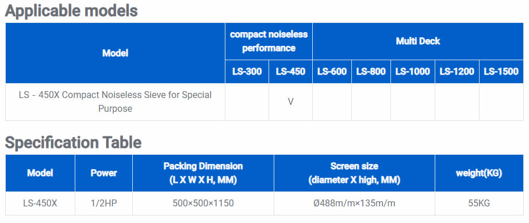Select the LS-1000 column header
The image size is (529, 223).
[413, 72]
